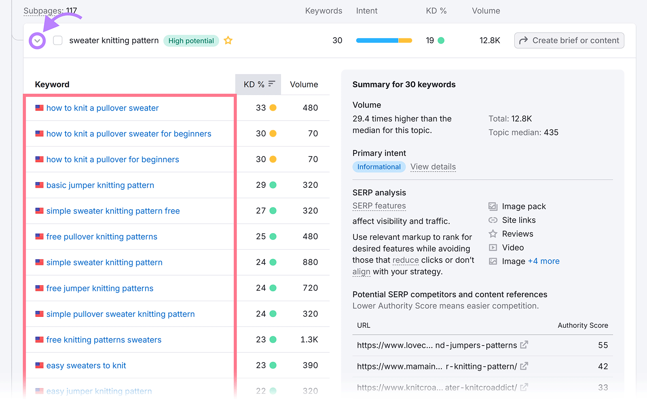This screenshot has width=647, height=401.
Task: Open knitcroaddict URL via its external link icon
Action: coord(524,387)
